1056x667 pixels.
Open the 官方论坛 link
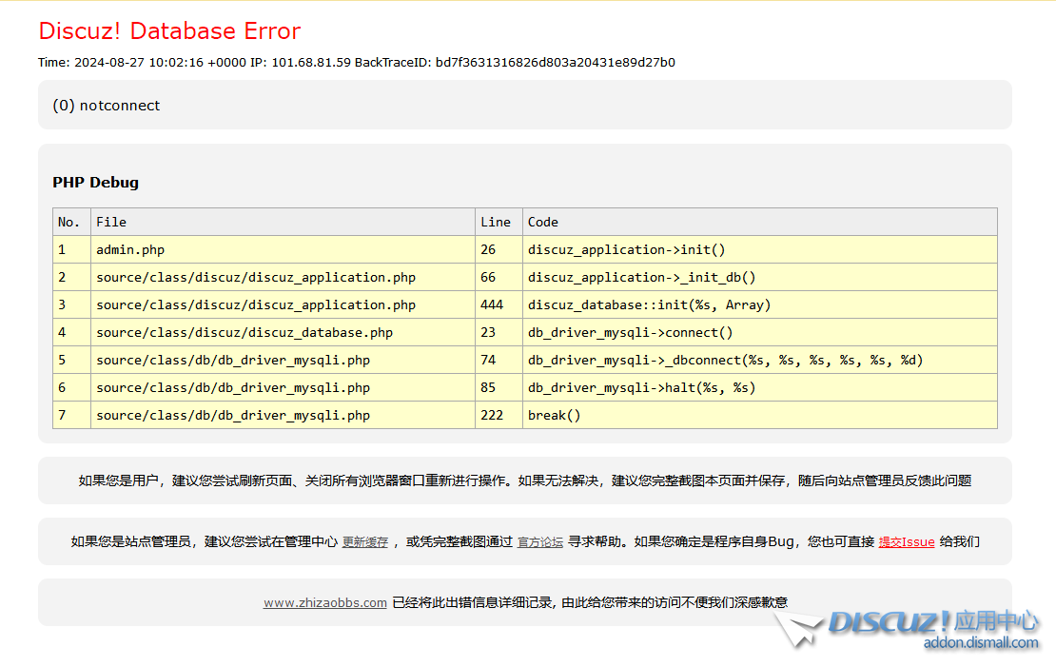click(x=540, y=542)
